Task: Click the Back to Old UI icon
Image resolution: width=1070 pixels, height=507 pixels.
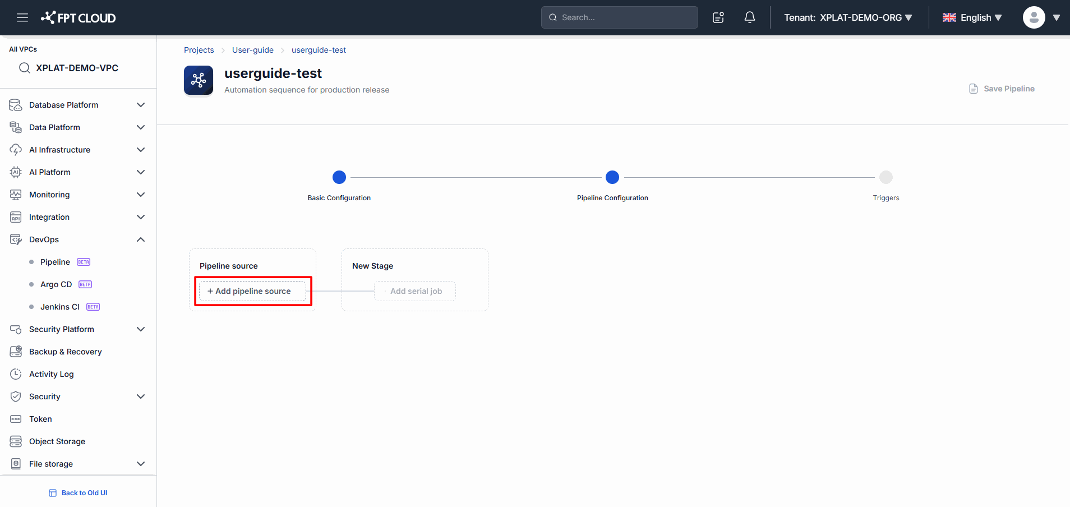Action: click(53, 493)
